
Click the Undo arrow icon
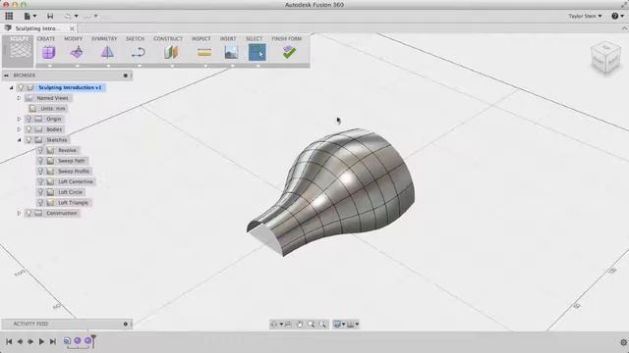point(68,16)
